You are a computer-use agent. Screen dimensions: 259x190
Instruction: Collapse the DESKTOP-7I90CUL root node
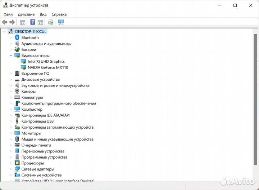tap(5, 31)
